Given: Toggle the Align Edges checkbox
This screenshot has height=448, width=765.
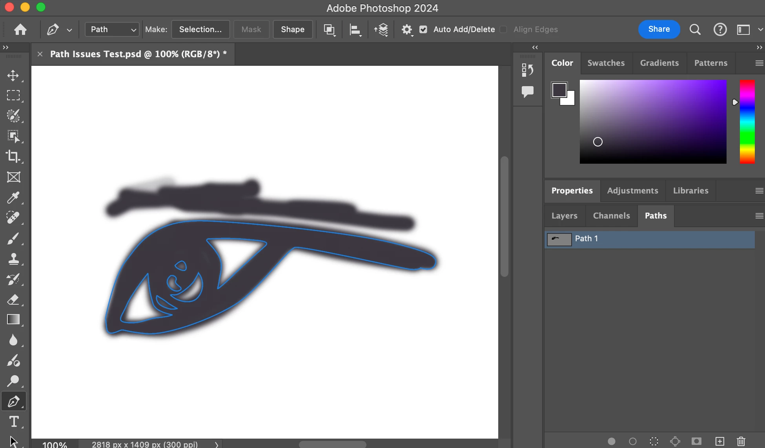Looking at the screenshot, I should click(503, 29).
